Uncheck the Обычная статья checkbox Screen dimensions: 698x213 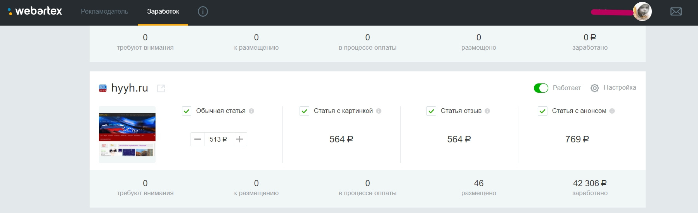(x=187, y=111)
